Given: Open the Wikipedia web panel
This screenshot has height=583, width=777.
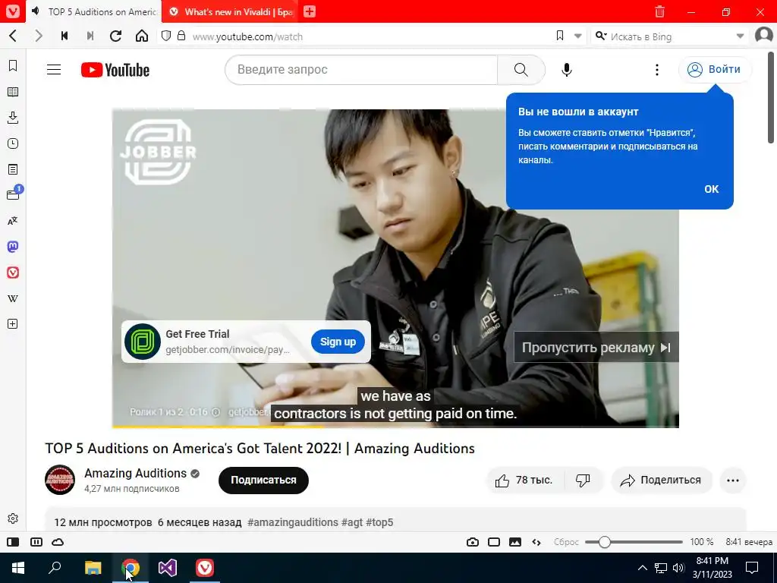Looking at the screenshot, I should click(x=13, y=298).
